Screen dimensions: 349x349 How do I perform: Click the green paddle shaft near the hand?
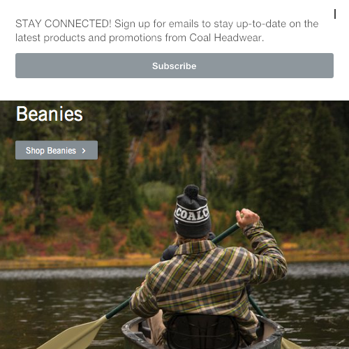225,234
